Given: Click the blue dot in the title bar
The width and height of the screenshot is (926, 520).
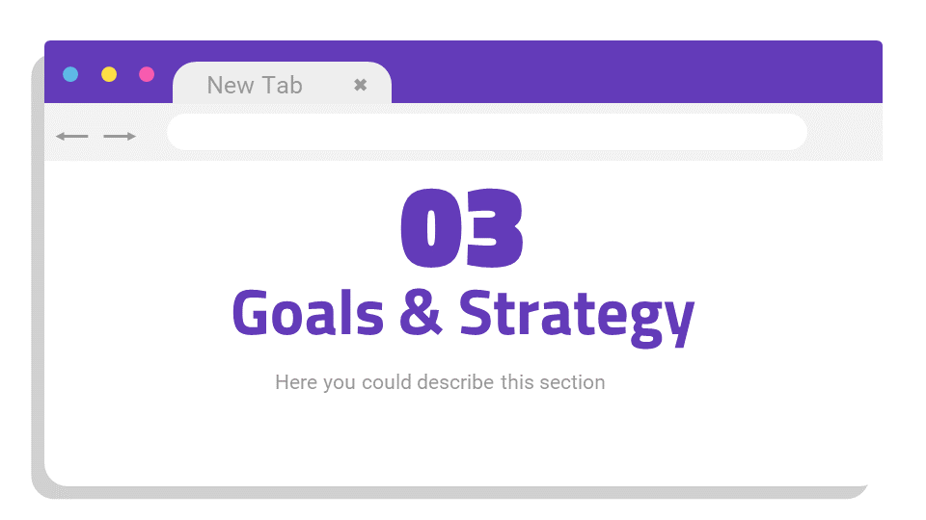Looking at the screenshot, I should point(70,74).
